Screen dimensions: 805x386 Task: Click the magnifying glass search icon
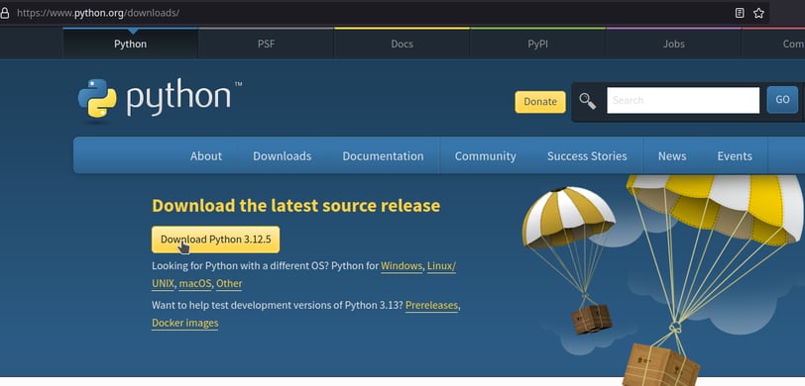(587, 101)
